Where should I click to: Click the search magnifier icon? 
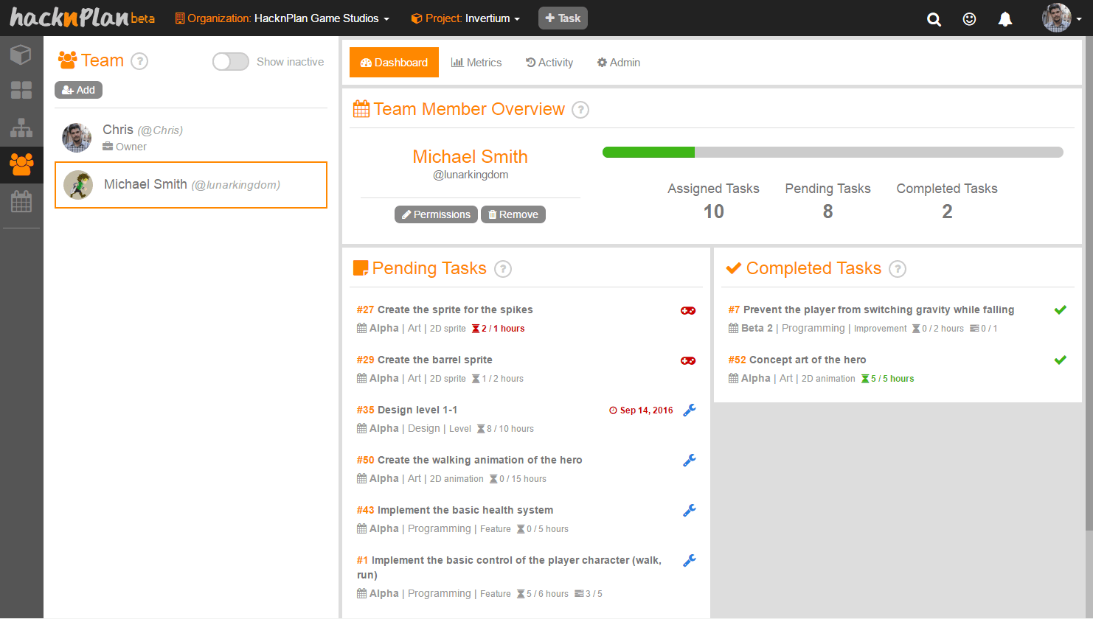(934, 19)
